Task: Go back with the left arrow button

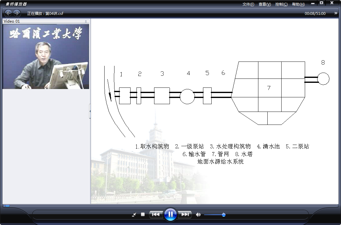Action: point(8,14)
